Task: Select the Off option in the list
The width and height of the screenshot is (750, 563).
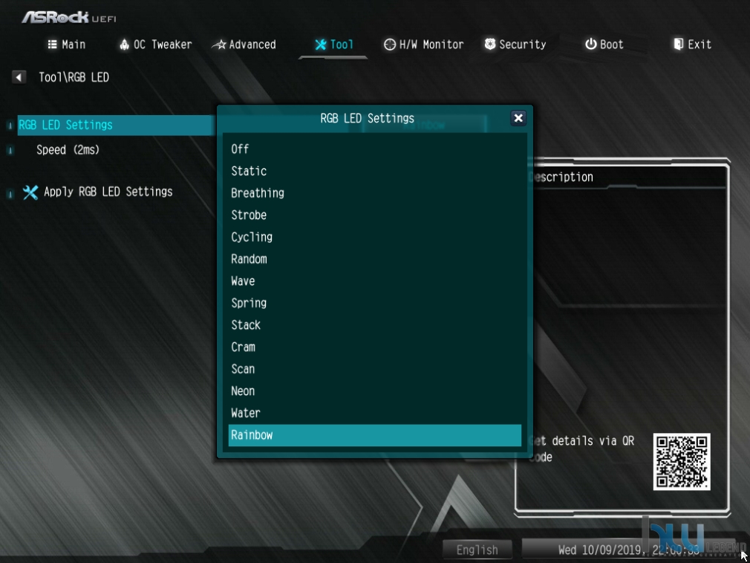Action: pos(374,149)
